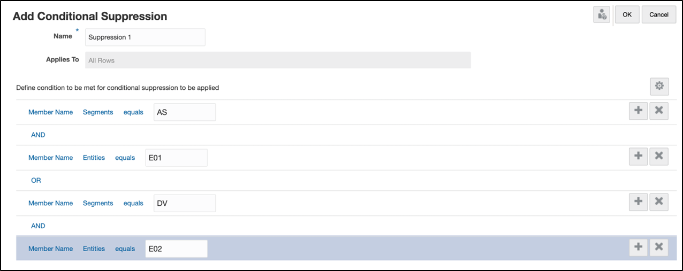Change the first AND operator
683x271 pixels.
click(x=38, y=135)
